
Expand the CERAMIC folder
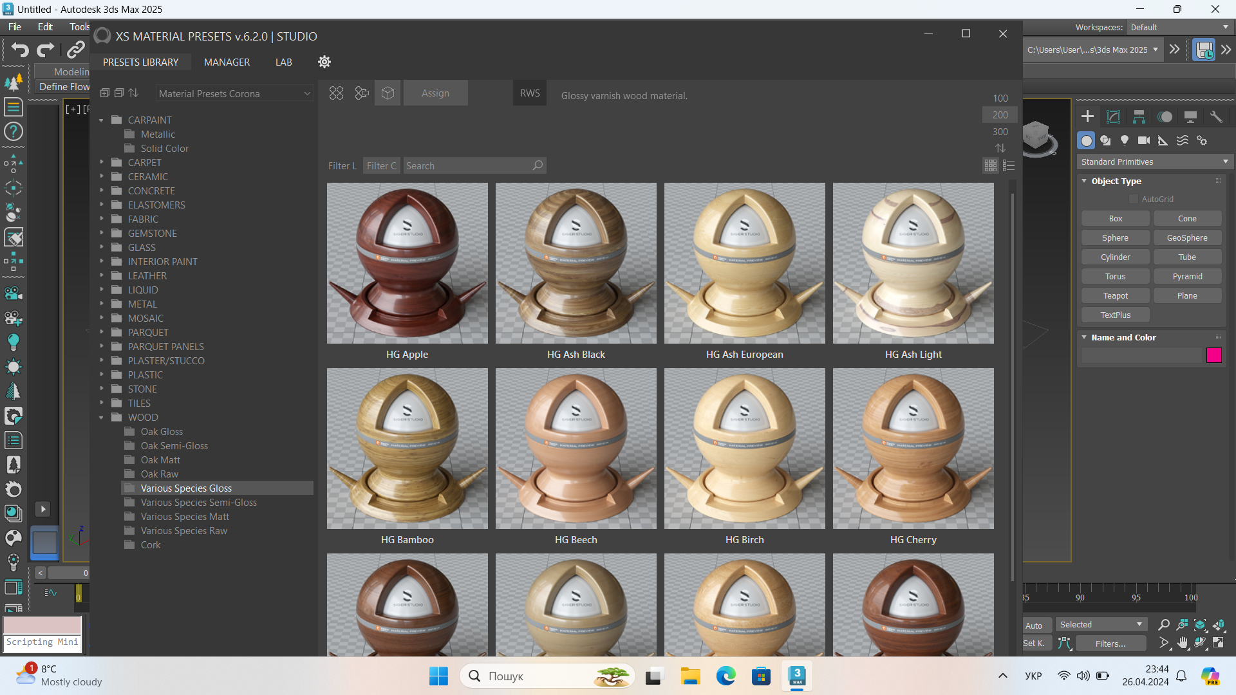click(102, 177)
